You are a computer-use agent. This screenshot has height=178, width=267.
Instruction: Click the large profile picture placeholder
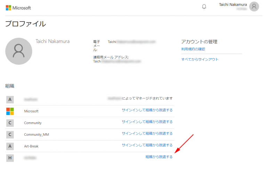tap(19, 51)
